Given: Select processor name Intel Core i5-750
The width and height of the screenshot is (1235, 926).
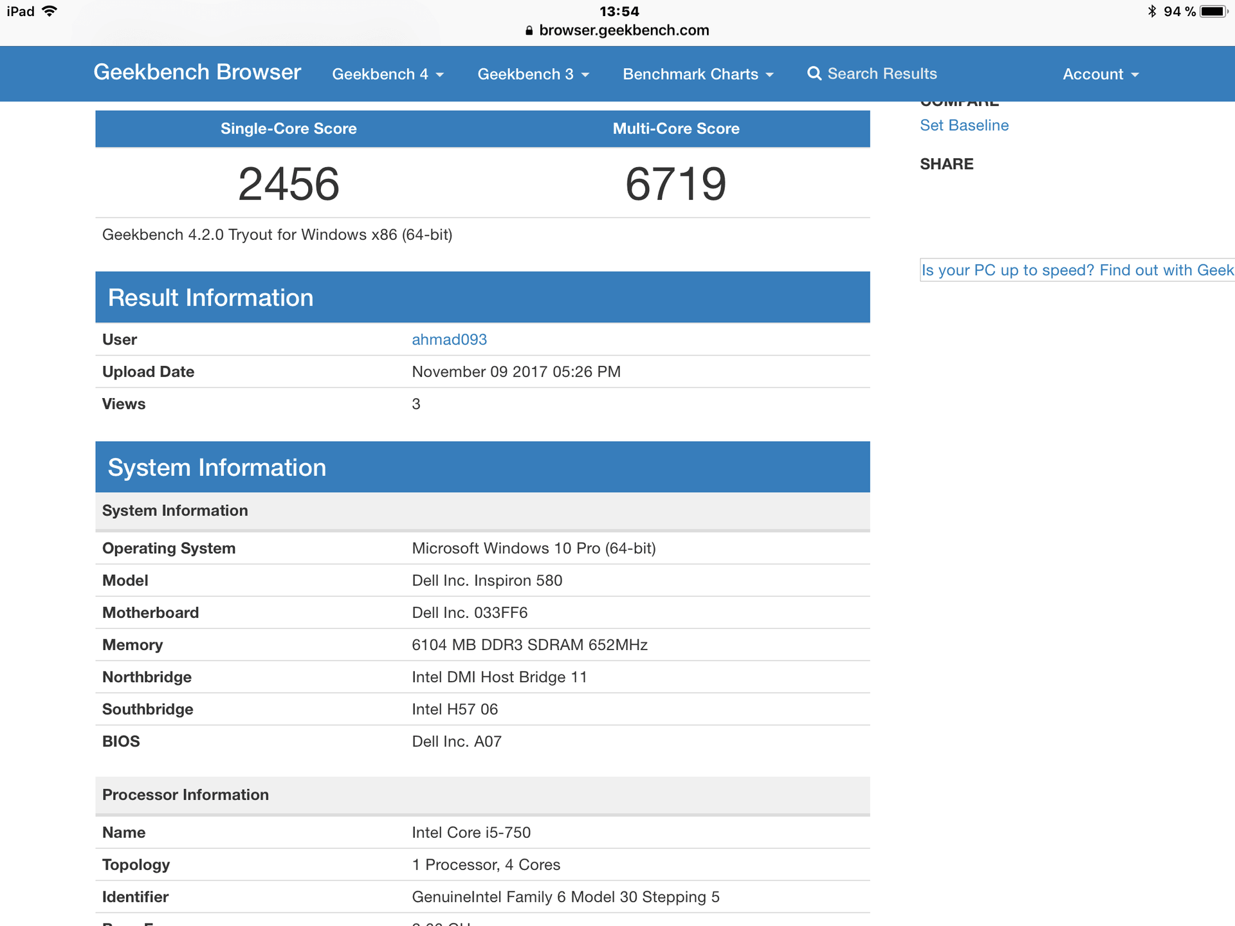Looking at the screenshot, I should [x=471, y=833].
